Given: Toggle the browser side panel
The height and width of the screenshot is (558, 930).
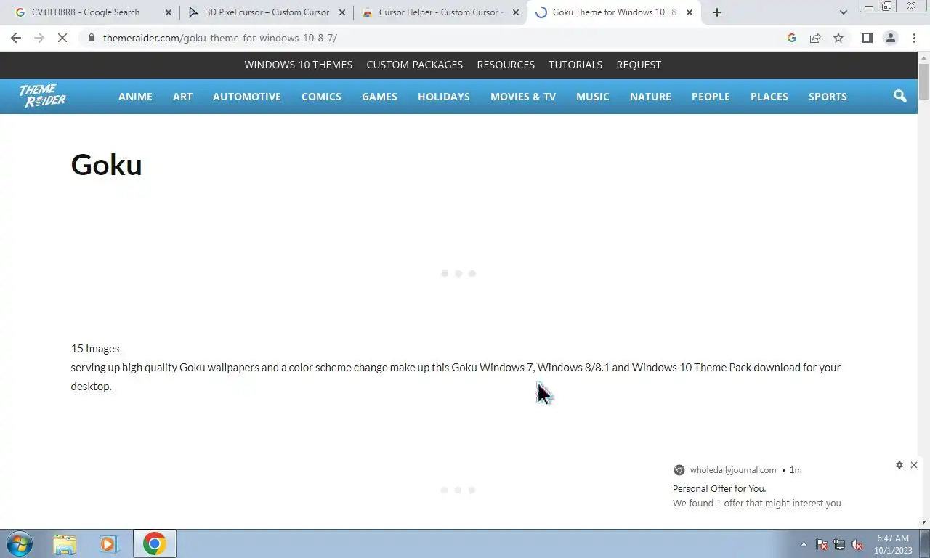Looking at the screenshot, I should coord(867,38).
